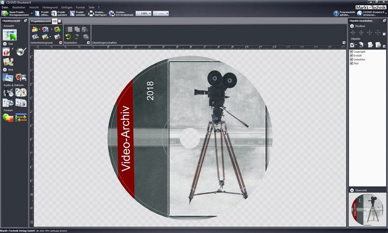Click the four-arrow move position icon
Viewport: 388px width, 233px height.
tap(378, 32)
